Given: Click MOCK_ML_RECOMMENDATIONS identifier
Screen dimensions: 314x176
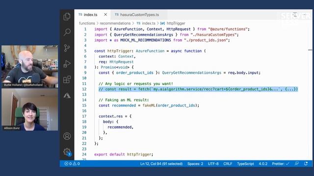Looking at the screenshot, I should [145, 40].
